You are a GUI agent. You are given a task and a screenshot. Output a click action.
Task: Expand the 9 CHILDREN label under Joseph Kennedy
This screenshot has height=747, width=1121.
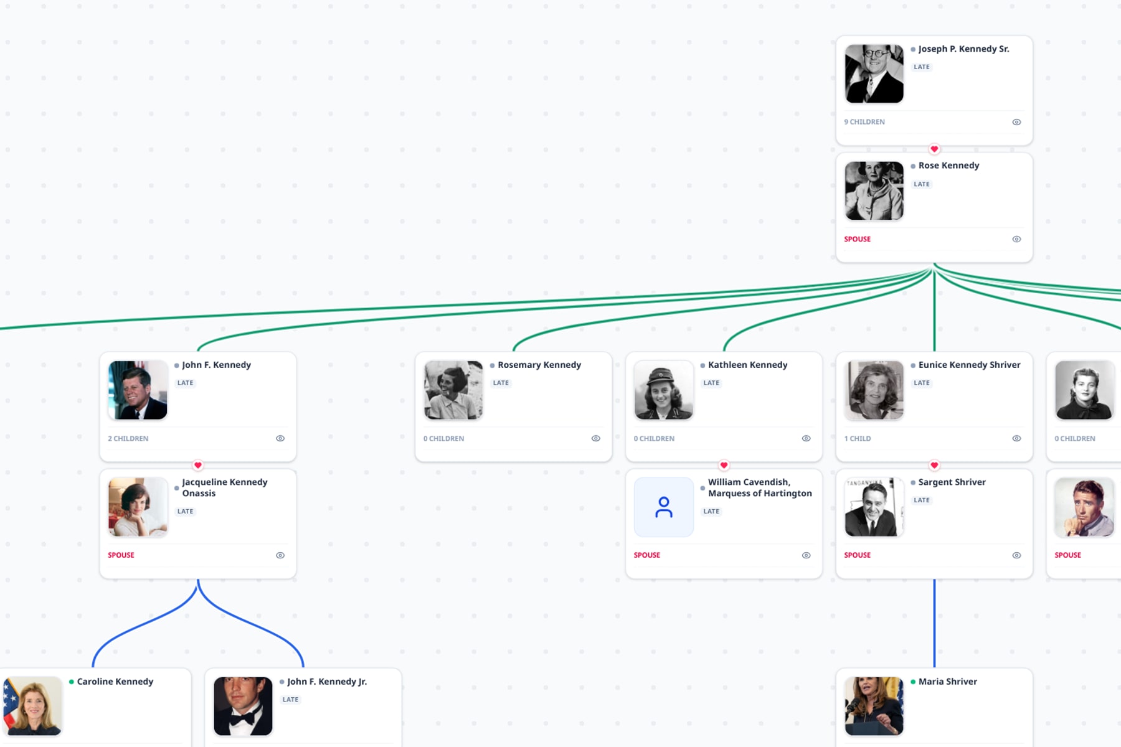(x=864, y=122)
